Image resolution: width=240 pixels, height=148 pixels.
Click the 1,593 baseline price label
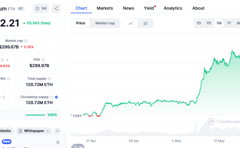pos(77,116)
